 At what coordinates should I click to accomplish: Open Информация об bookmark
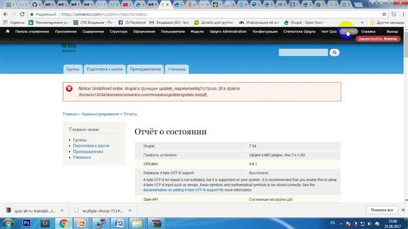(x=259, y=23)
